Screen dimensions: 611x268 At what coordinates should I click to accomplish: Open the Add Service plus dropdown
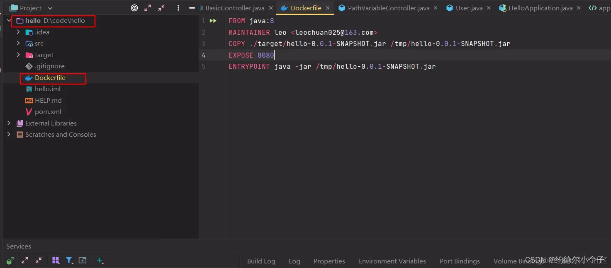(100, 261)
